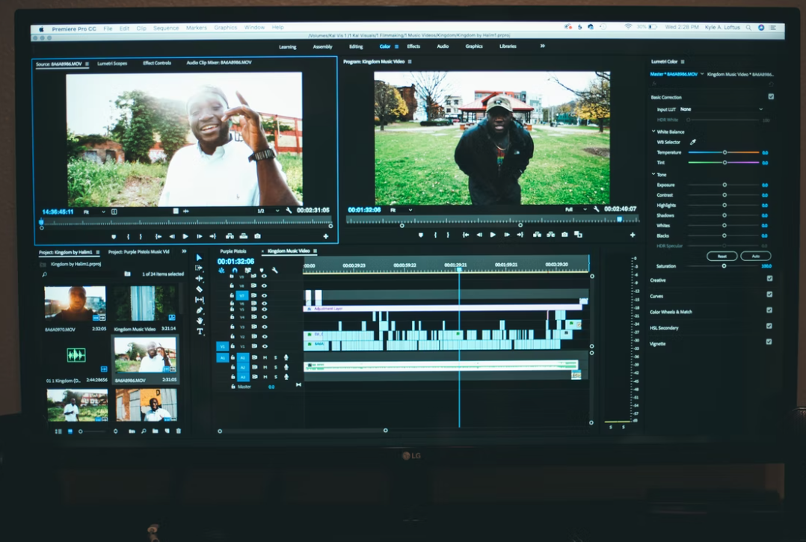
Task: Switch to the Effects workspace
Action: point(413,46)
